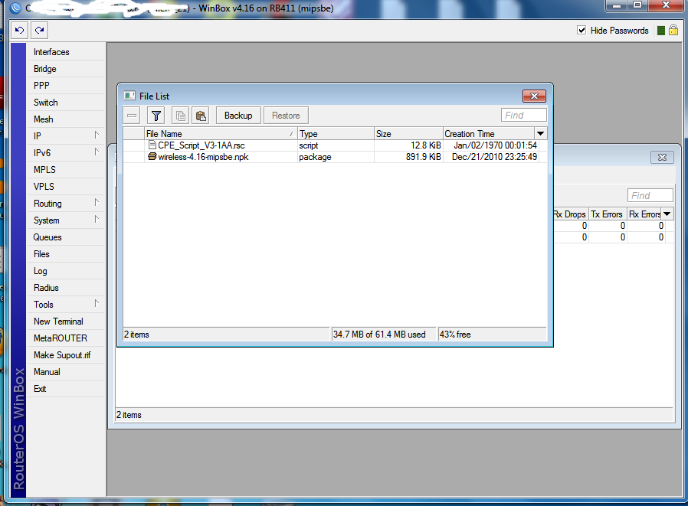This screenshot has height=506, width=688.
Task: Open the columns dropdown in the background window
Action: tap(667, 214)
